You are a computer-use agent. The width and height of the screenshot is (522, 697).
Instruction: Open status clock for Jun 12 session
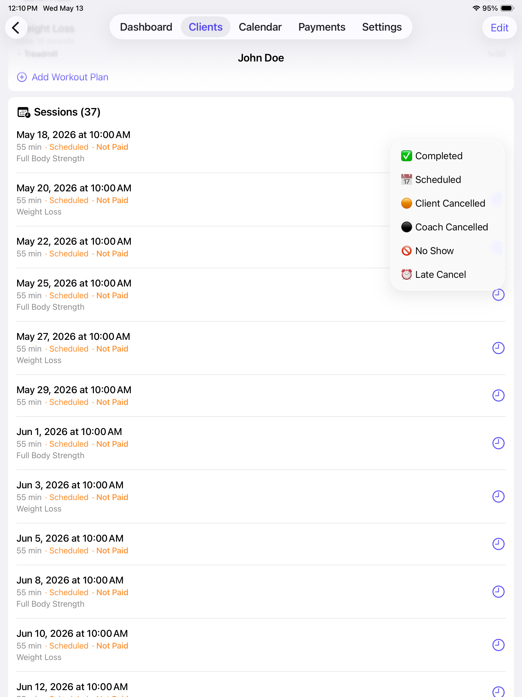coord(498,692)
